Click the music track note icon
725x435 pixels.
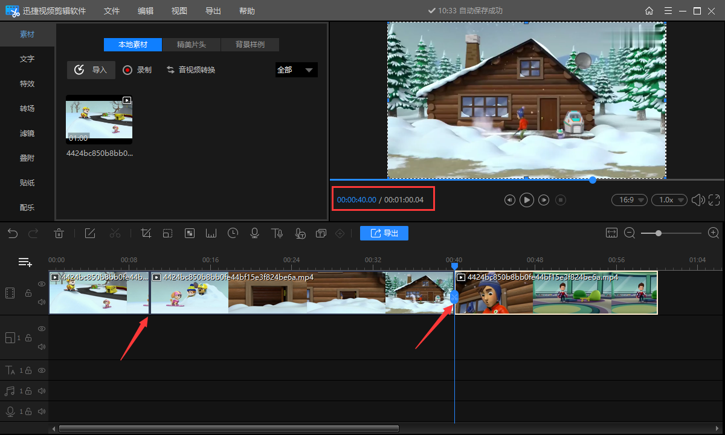click(x=10, y=391)
